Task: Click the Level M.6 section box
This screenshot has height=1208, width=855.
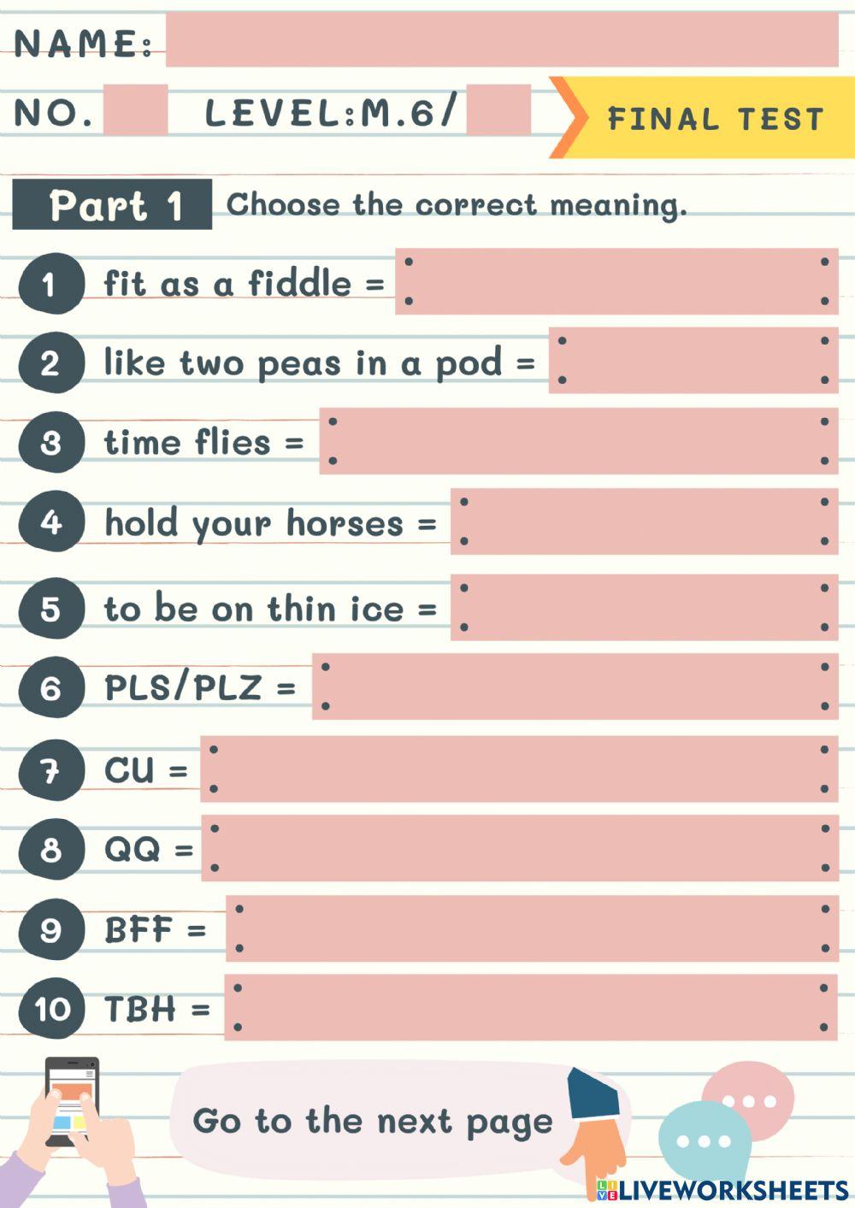Action: (x=498, y=110)
